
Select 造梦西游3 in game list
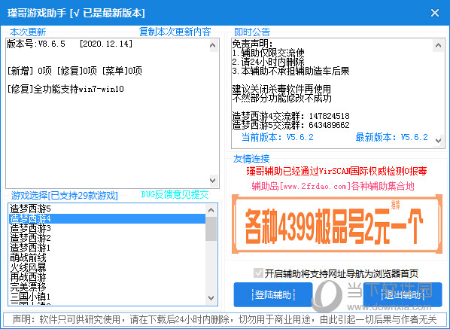coord(107,228)
